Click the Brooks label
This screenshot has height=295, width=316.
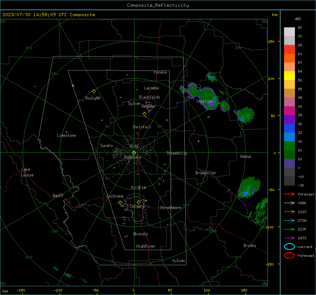pos(250,246)
